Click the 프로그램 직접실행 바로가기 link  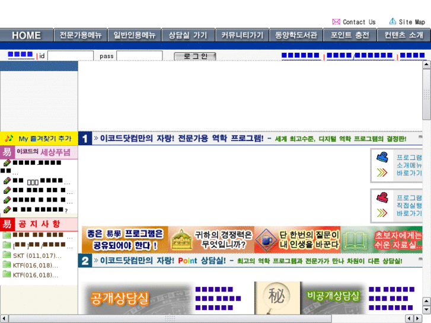[409, 205]
